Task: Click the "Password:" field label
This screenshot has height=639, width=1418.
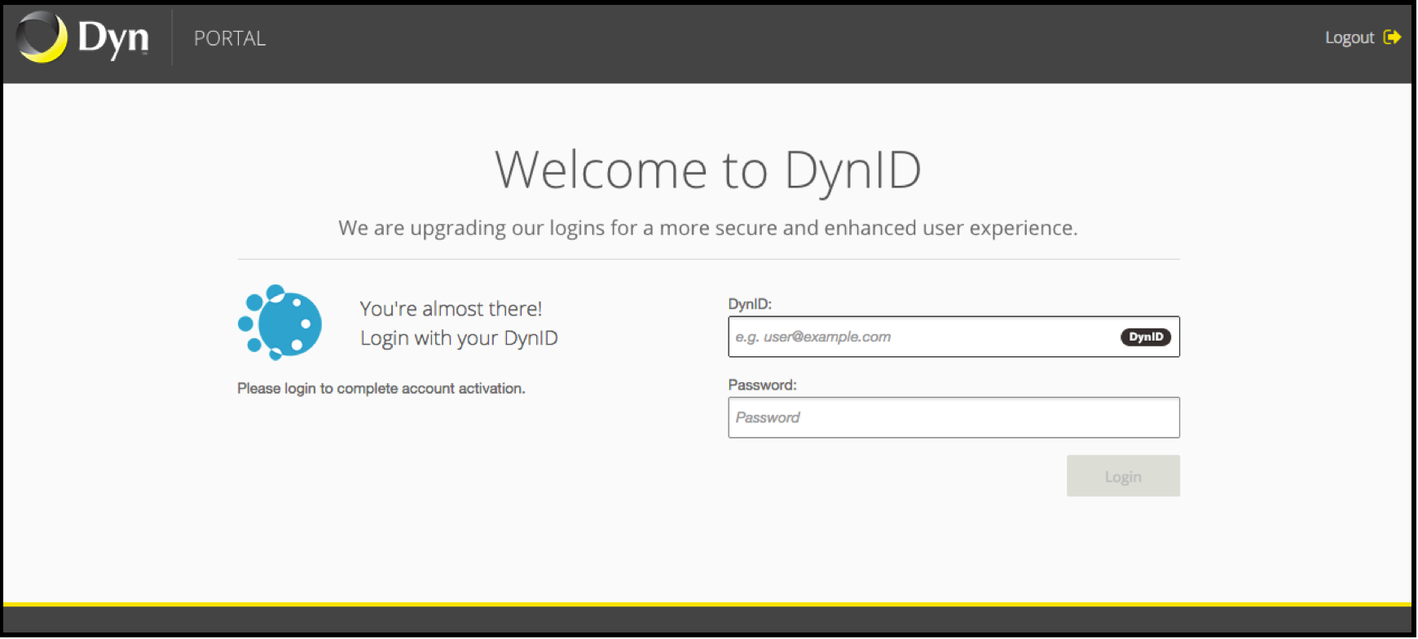Action: point(762,385)
